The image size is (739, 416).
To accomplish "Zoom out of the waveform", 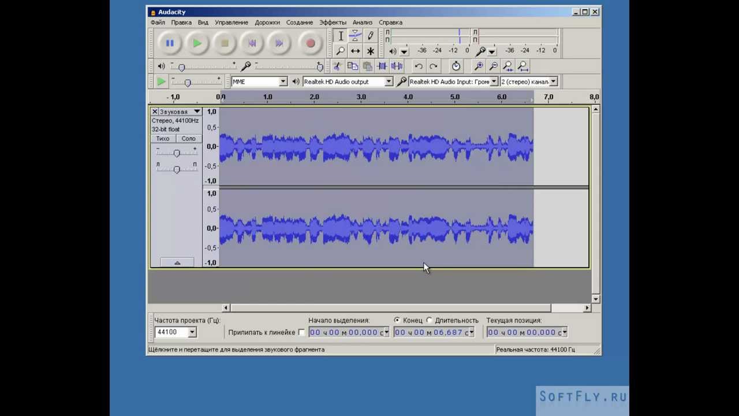I will pyautogui.click(x=493, y=66).
